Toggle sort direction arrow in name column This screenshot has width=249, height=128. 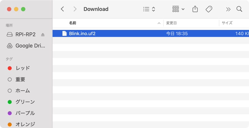[x=159, y=23]
